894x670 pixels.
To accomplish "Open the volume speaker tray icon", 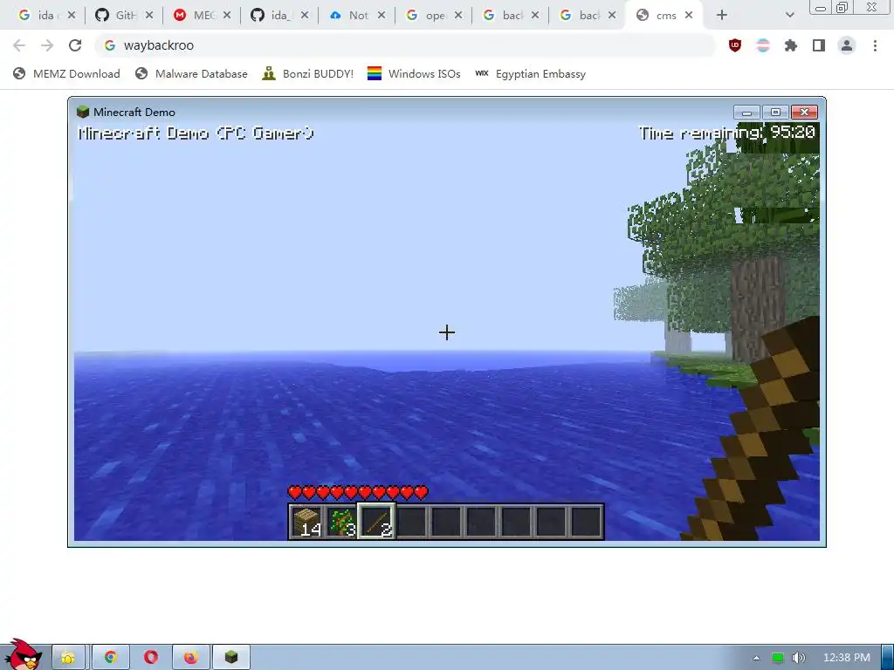I will pos(798,658).
